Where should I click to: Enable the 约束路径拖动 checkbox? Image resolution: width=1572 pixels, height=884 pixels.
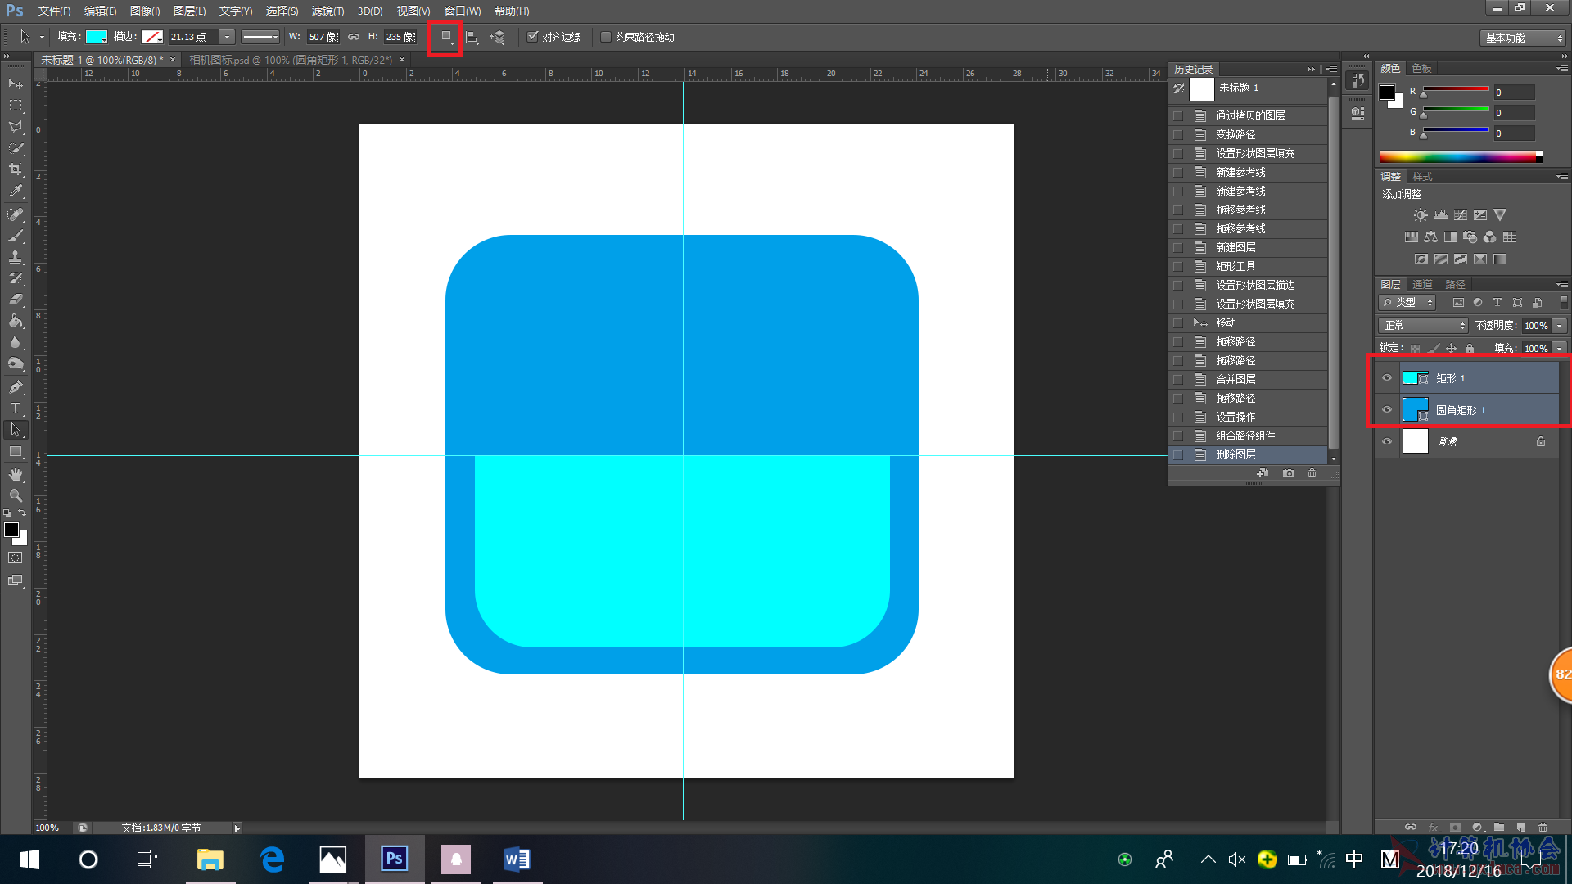pos(606,37)
